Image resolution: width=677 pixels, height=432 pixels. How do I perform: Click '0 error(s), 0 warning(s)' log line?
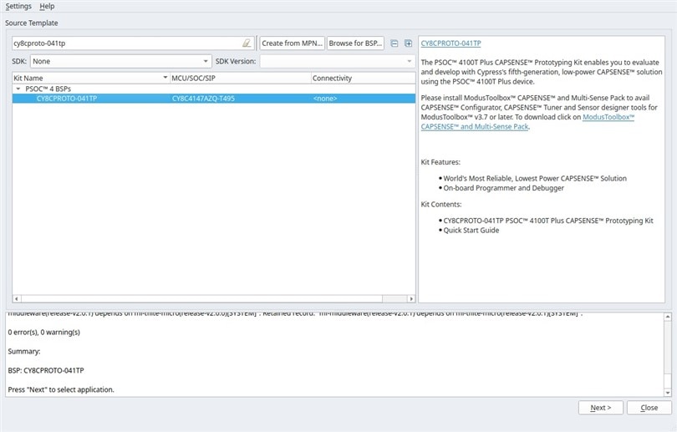pyautogui.click(x=44, y=333)
